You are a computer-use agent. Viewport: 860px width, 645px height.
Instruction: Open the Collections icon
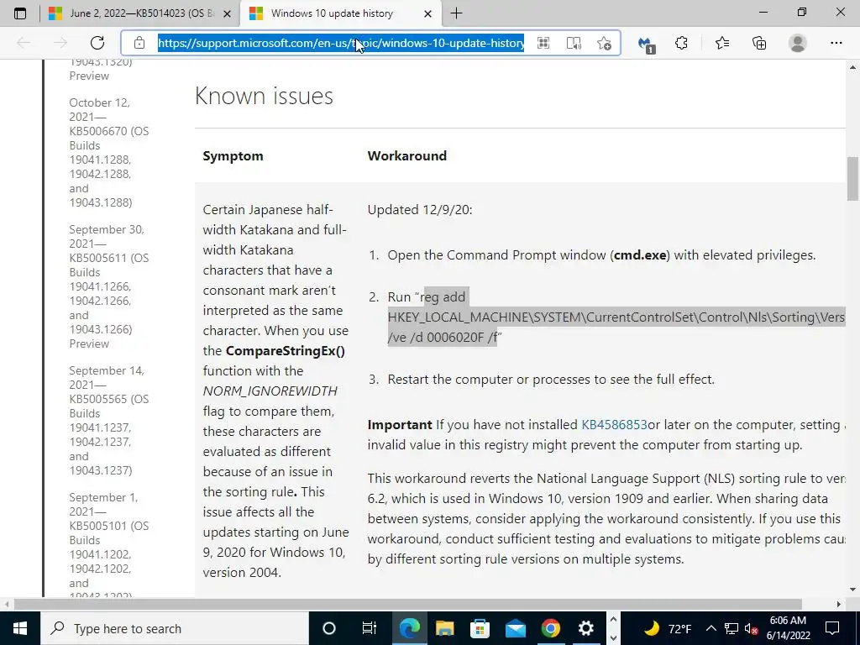[x=759, y=43]
